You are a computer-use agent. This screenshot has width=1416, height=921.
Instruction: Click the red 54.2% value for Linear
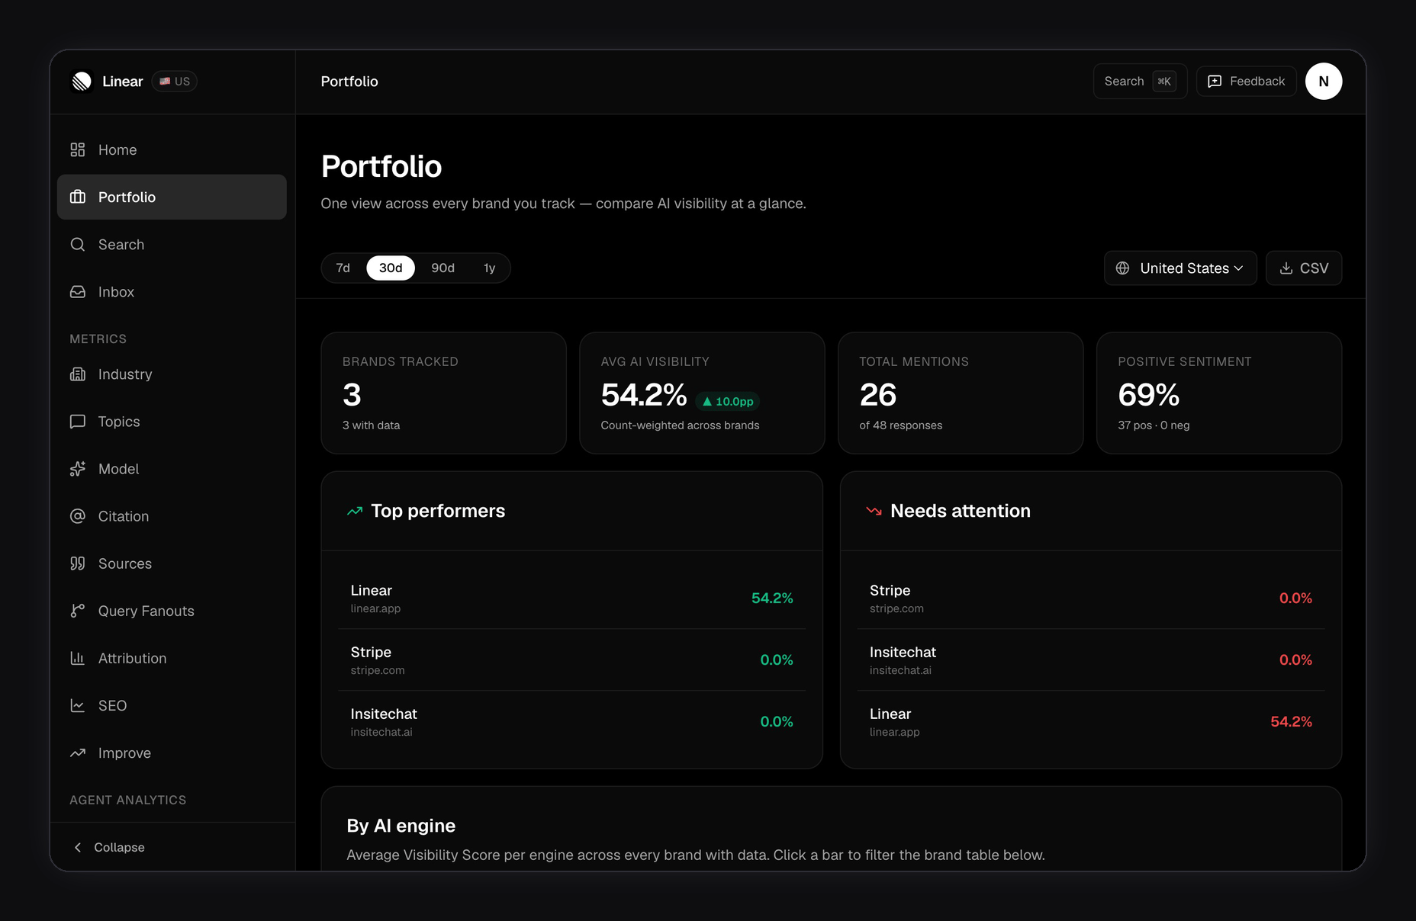coord(1291,721)
